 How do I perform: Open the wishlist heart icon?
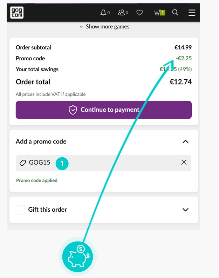tap(139, 13)
